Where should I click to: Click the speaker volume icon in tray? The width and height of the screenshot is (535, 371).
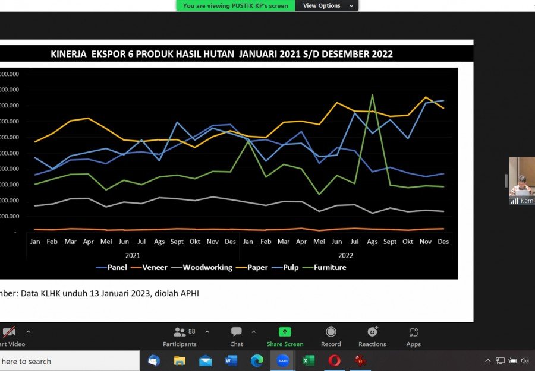tap(524, 361)
